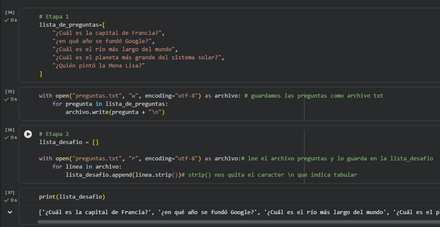440x227 pixels.
Task: Click the green checkmark status of cell 34
Action: click(7, 20)
